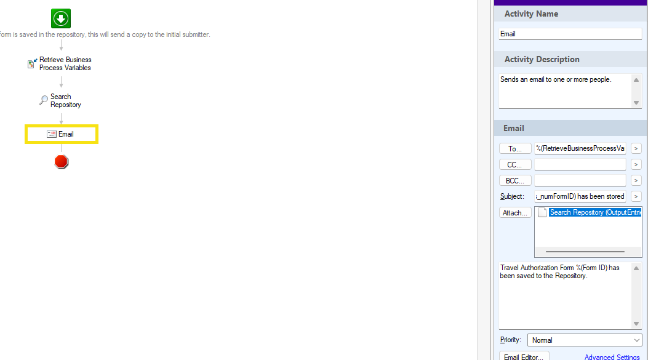Open token menu arrow beside CC field
This screenshot has height=360, width=648.
coord(636,164)
